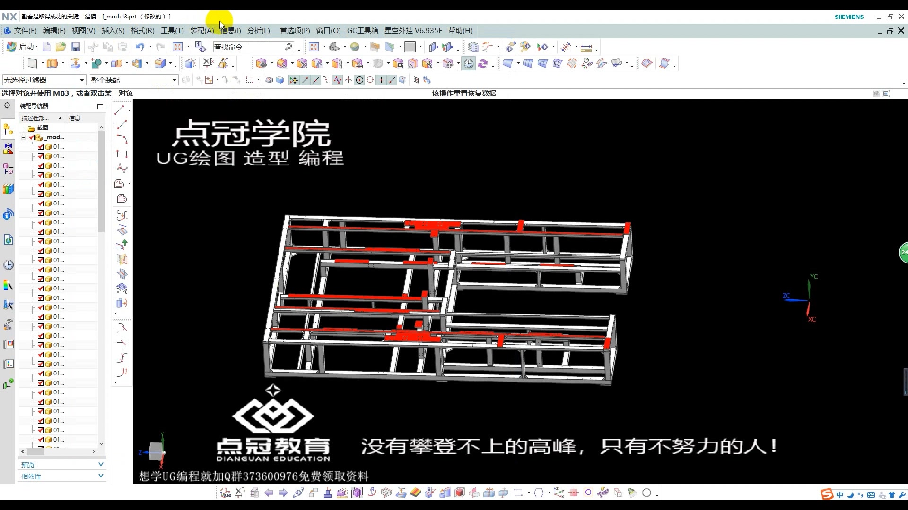
Task: Open the 装配(A) menu
Action: tap(201, 30)
